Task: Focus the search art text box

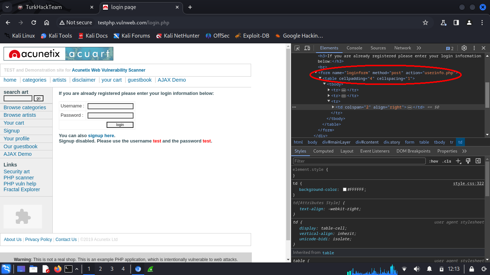Action: coord(18,98)
